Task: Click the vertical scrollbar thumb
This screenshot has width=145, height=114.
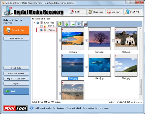Action: coord(140,87)
